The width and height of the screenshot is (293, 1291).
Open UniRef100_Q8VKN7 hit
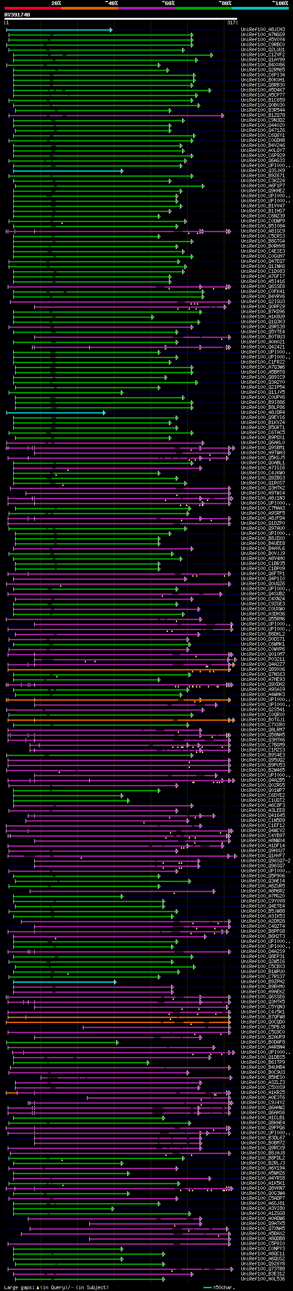(x=263, y=1188)
